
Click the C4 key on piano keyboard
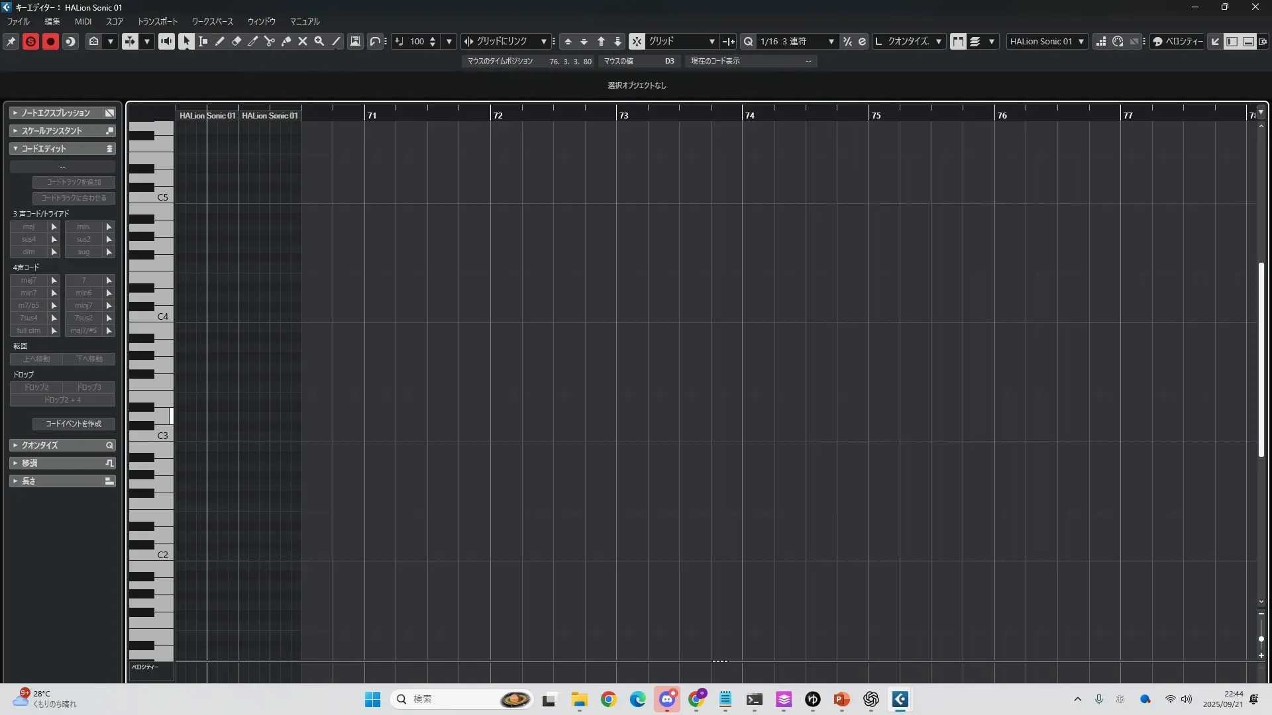tap(159, 316)
